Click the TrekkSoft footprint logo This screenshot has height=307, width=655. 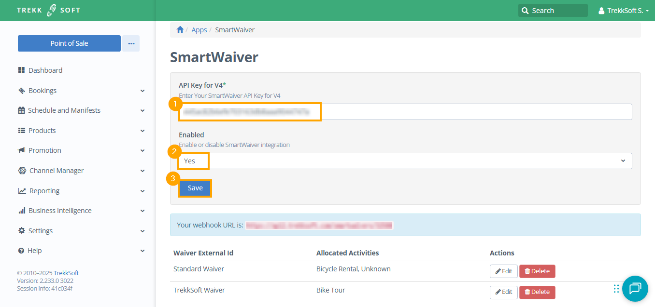click(x=51, y=10)
